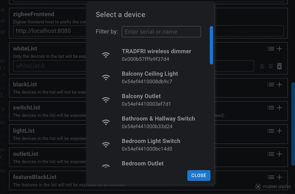Open the whiteList device list icon
This screenshot has height=194, width=295.
click(271, 49)
